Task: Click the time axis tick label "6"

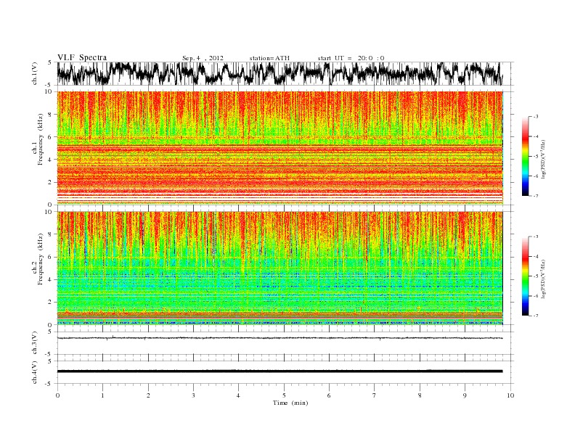Action: 329,395
